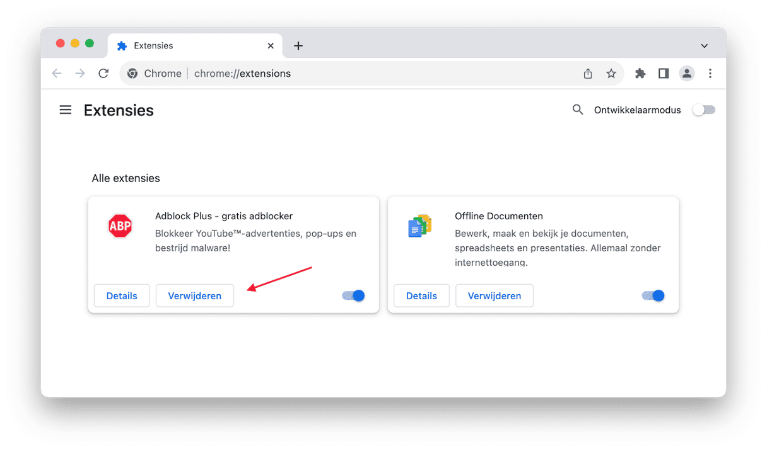Viewport: 767px width, 451px height.
Task: Click the Offline Documenten description text
Action: click(x=558, y=248)
